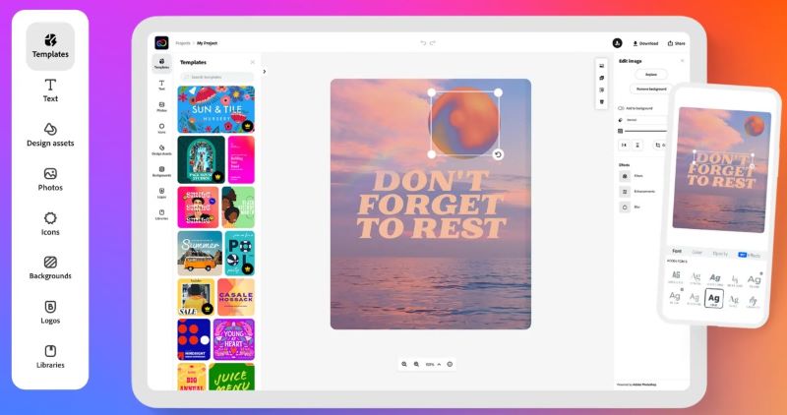The image size is (787, 415).
Task: Switch to the Opacity tab on phone
Action: pyautogui.click(x=720, y=253)
